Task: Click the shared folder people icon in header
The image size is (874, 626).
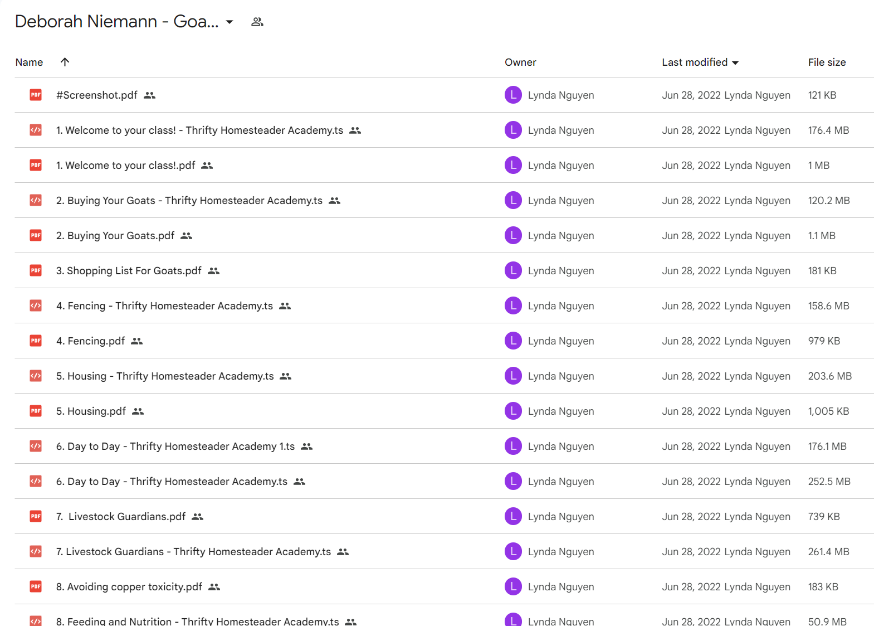Action: 257,22
